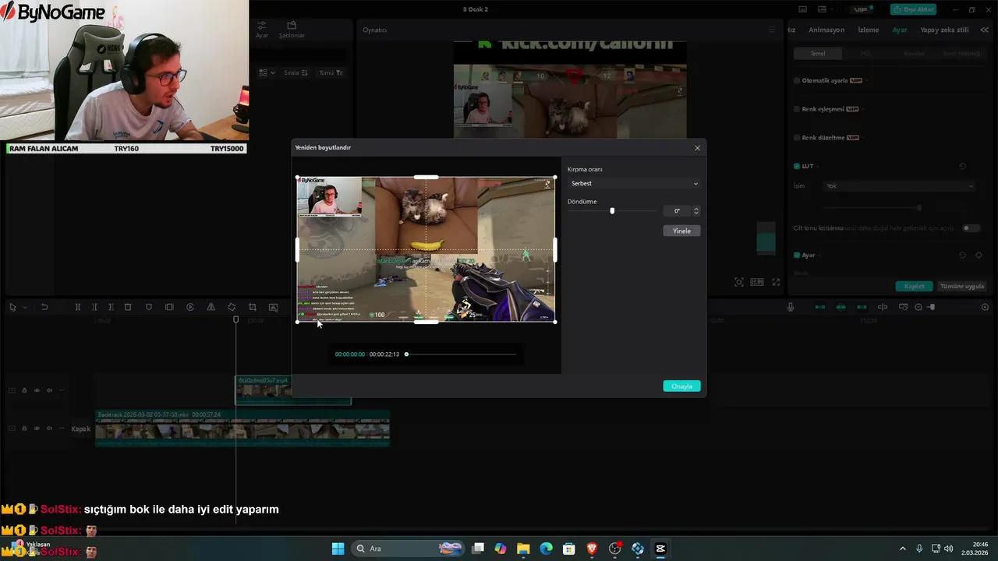This screenshot has height=561, width=998.
Task: Open the media view mode dropdown
Action: pos(267,72)
